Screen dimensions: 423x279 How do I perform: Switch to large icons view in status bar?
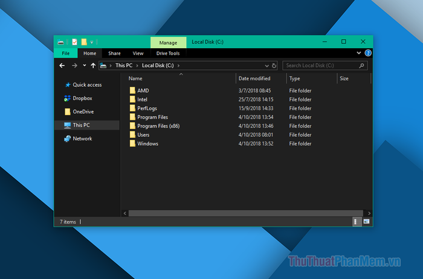(366, 222)
